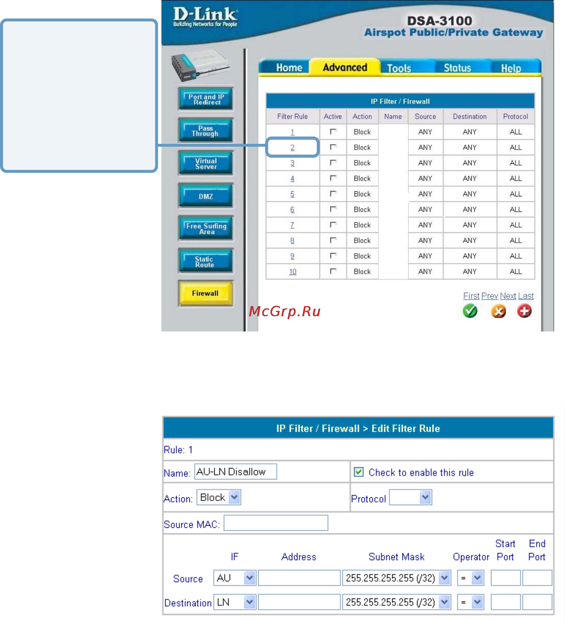Open filter rule 1 link
Image resolution: width=565 pixels, height=622 pixels.
[x=292, y=132]
